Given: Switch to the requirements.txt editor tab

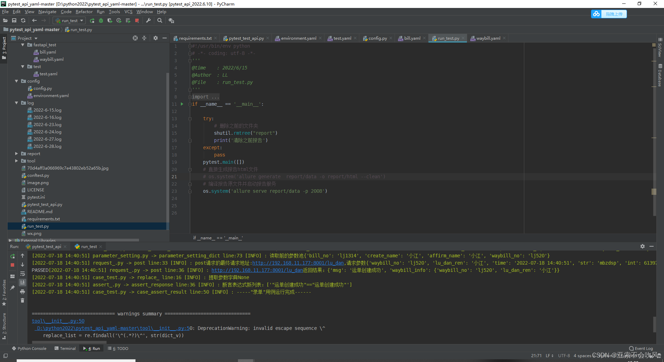Looking at the screenshot, I should tap(195, 38).
